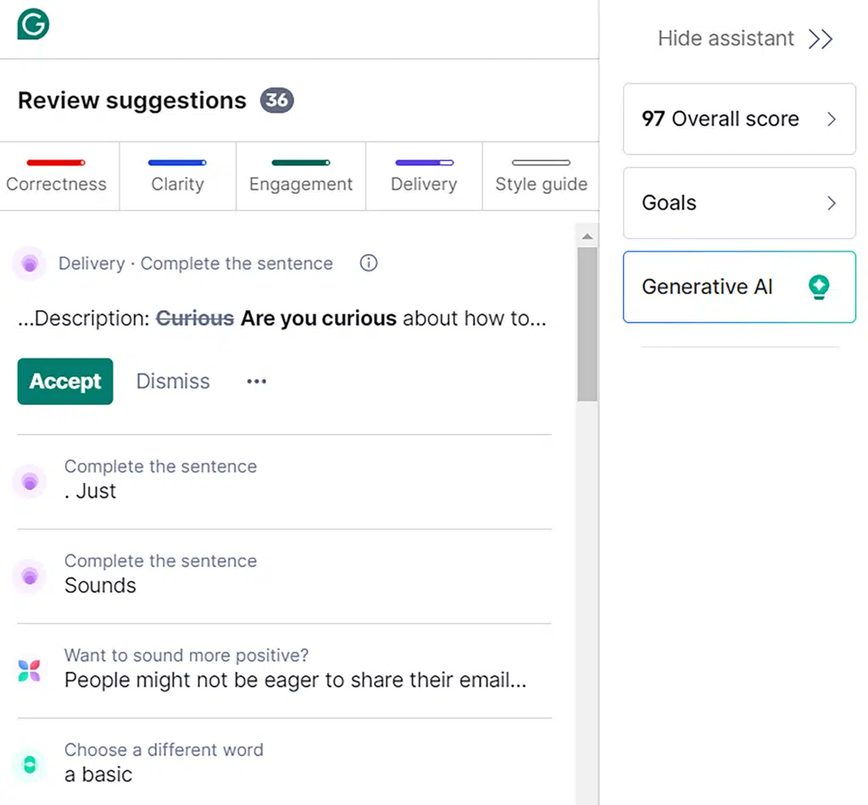
Task: Click the Grammarly logo icon
Action: [33, 24]
